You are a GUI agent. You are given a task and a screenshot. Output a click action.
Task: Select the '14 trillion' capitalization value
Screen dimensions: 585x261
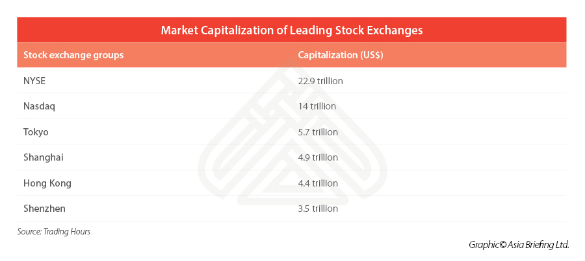tap(317, 106)
